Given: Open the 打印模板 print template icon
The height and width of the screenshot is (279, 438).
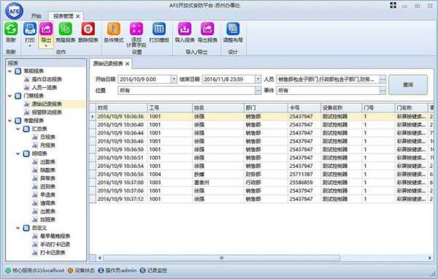Looking at the screenshot, I should [159, 28].
